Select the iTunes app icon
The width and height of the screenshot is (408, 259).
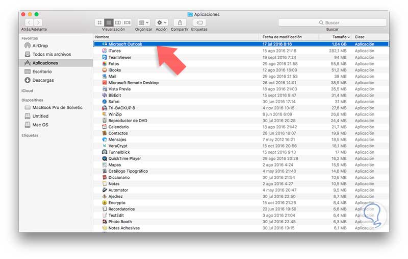pyautogui.click(x=105, y=51)
